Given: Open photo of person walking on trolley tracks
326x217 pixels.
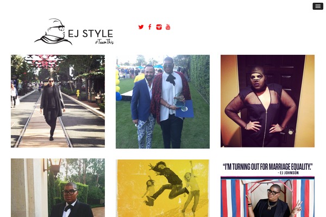Looking at the screenshot, I should [x=58, y=101].
